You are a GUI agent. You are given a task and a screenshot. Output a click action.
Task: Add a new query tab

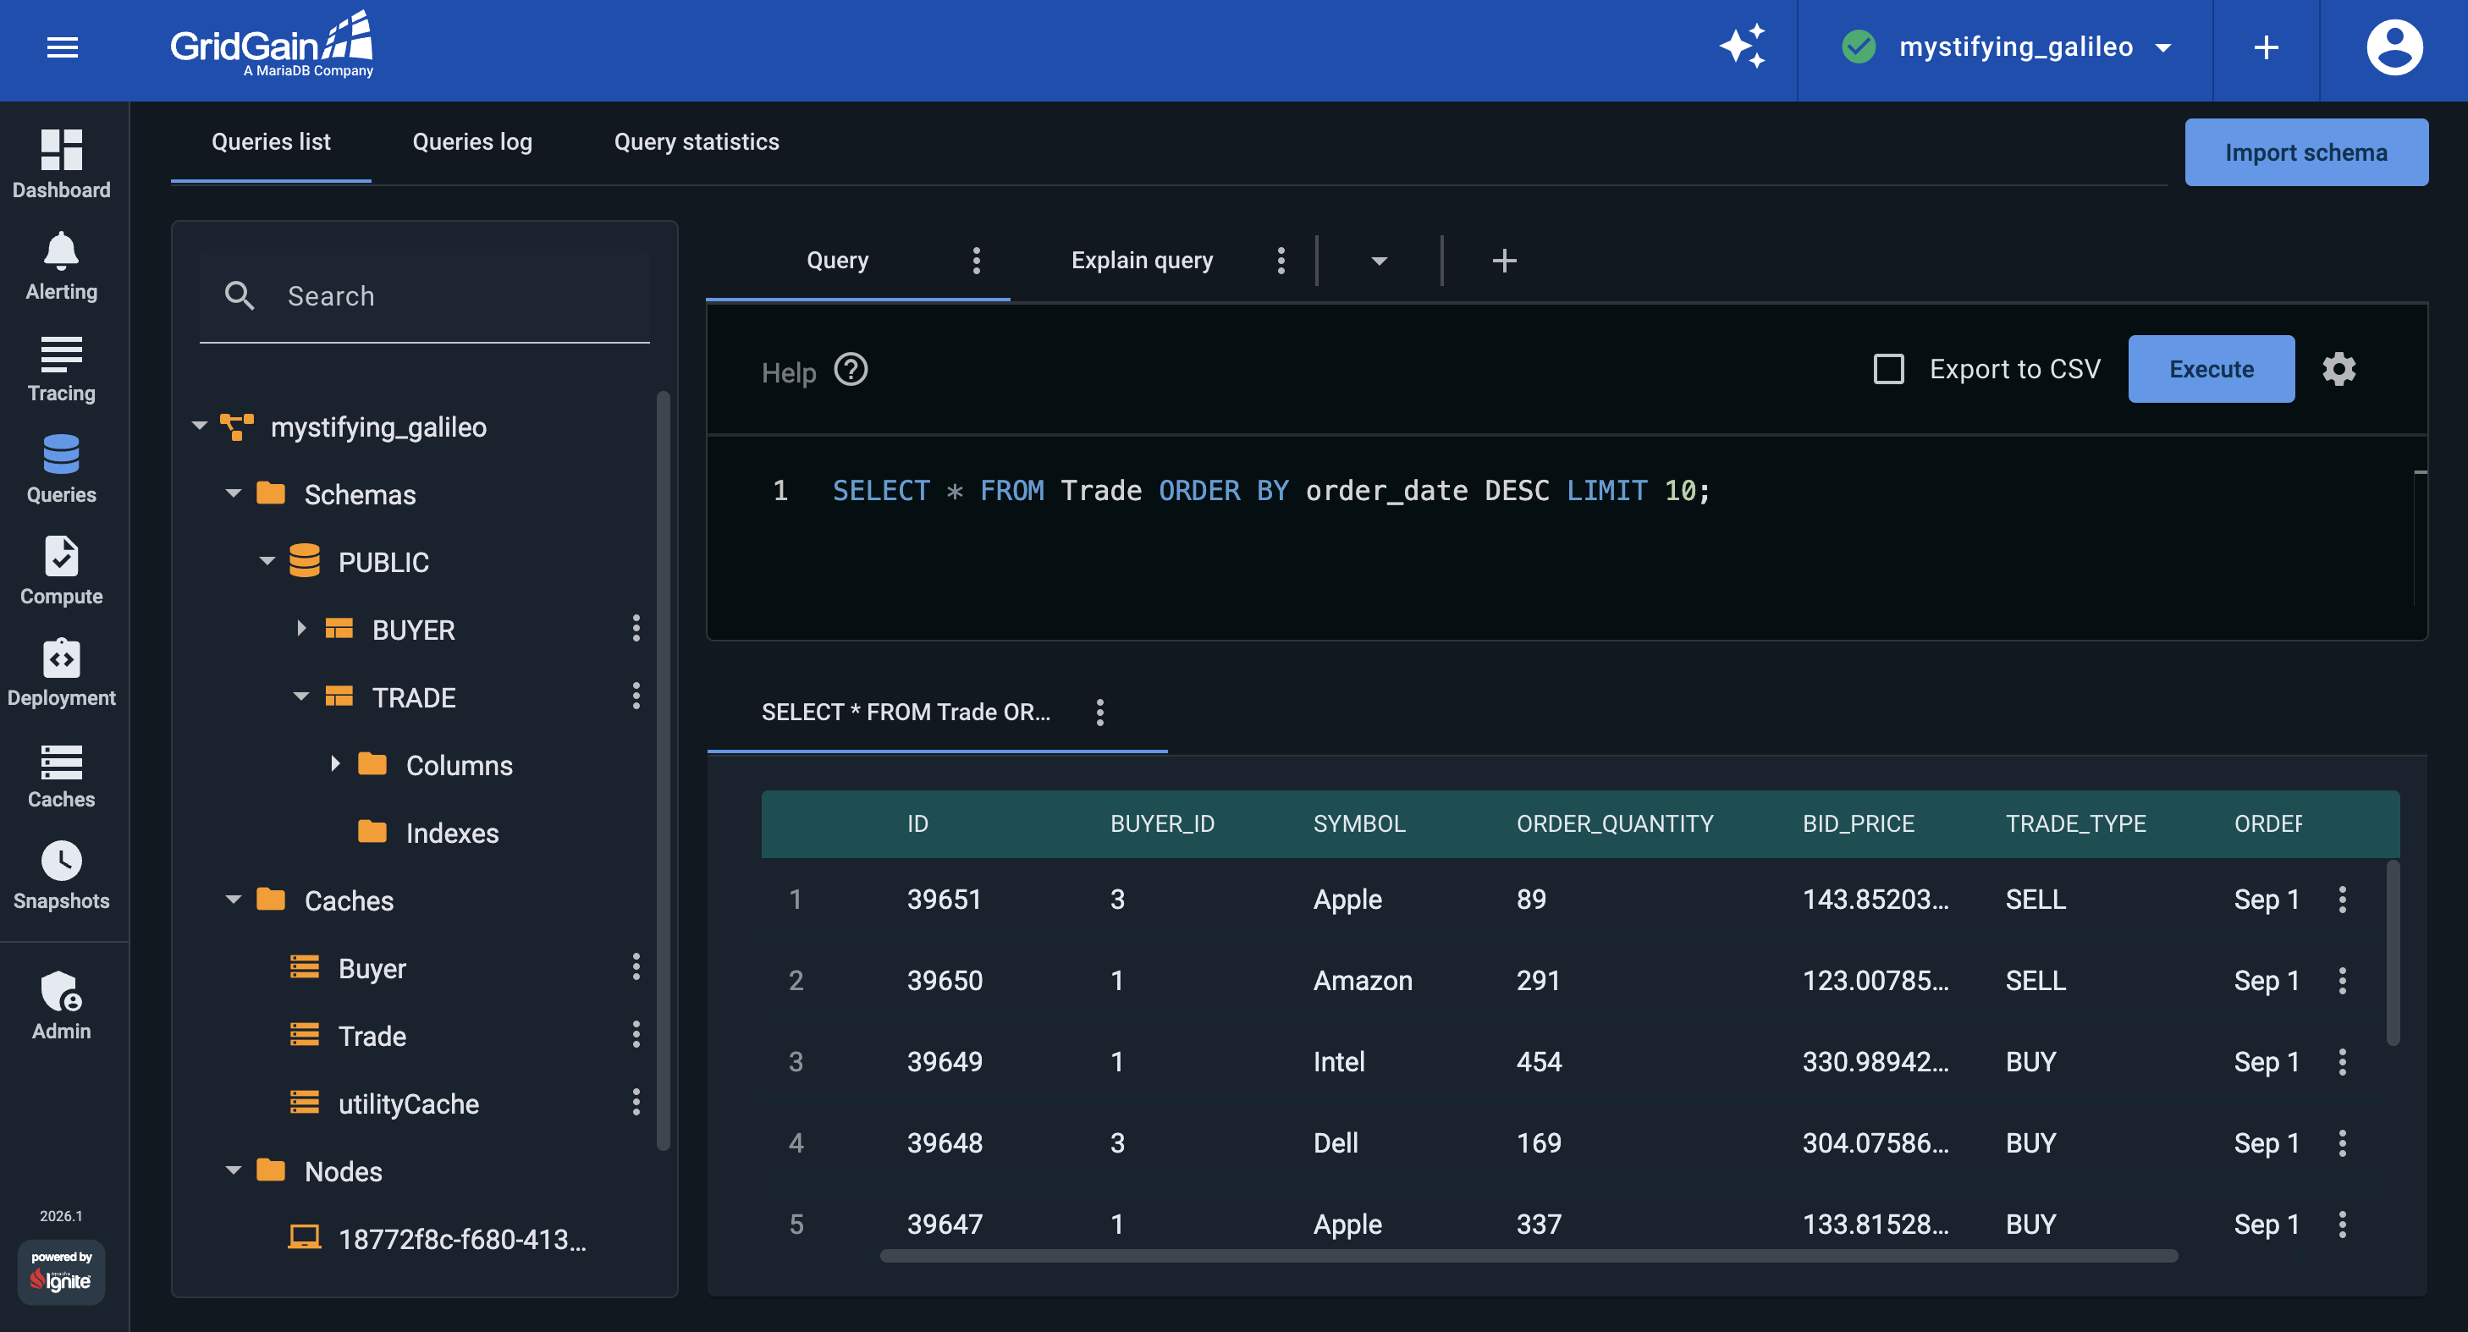(1504, 260)
